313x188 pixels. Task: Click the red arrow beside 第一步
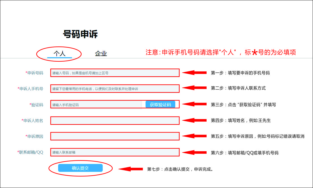pos(194,73)
